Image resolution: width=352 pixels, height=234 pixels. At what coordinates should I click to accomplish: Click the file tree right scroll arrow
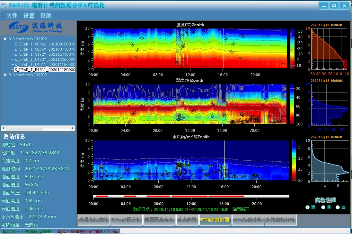click(x=73, y=128)
